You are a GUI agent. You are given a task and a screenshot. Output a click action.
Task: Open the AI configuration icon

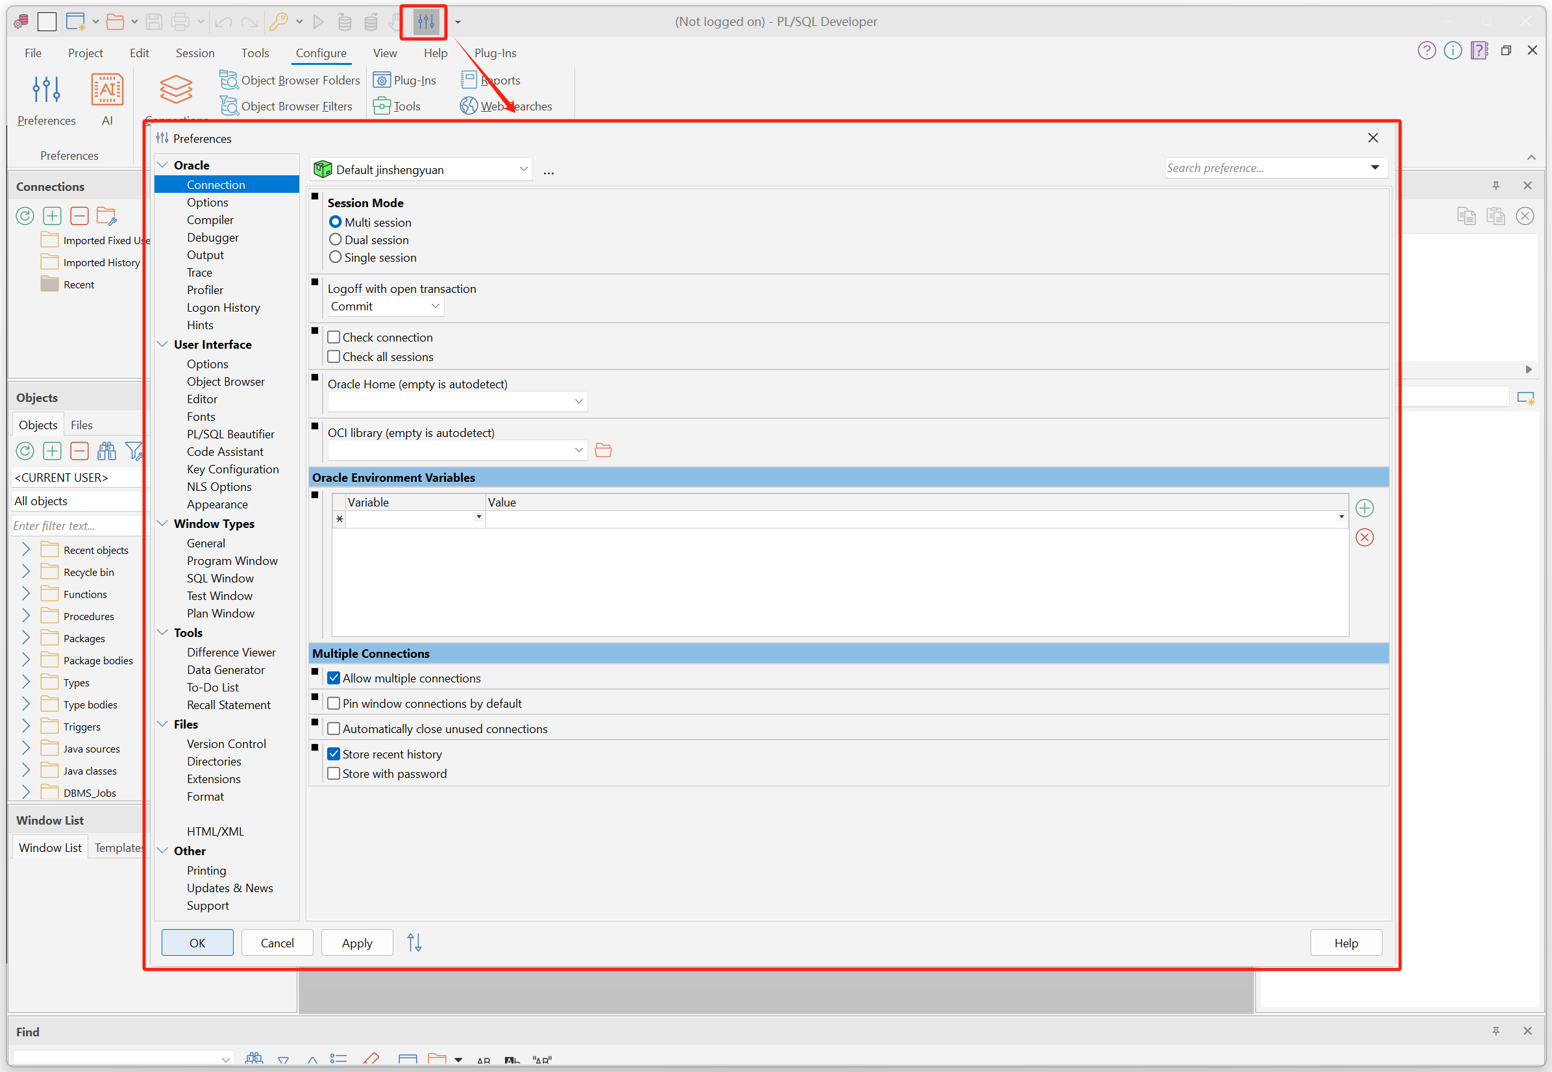coord(107,91)
